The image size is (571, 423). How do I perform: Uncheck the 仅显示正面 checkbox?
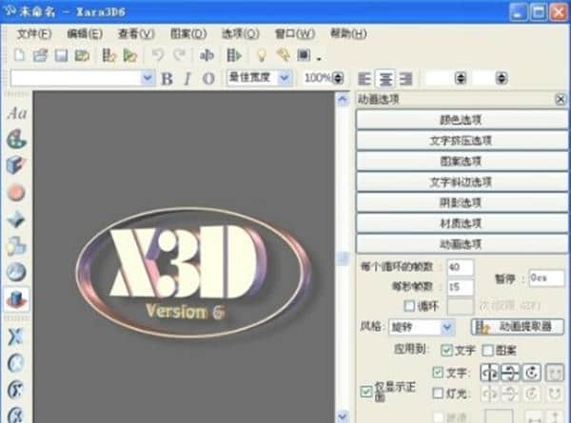click(367, 392)
